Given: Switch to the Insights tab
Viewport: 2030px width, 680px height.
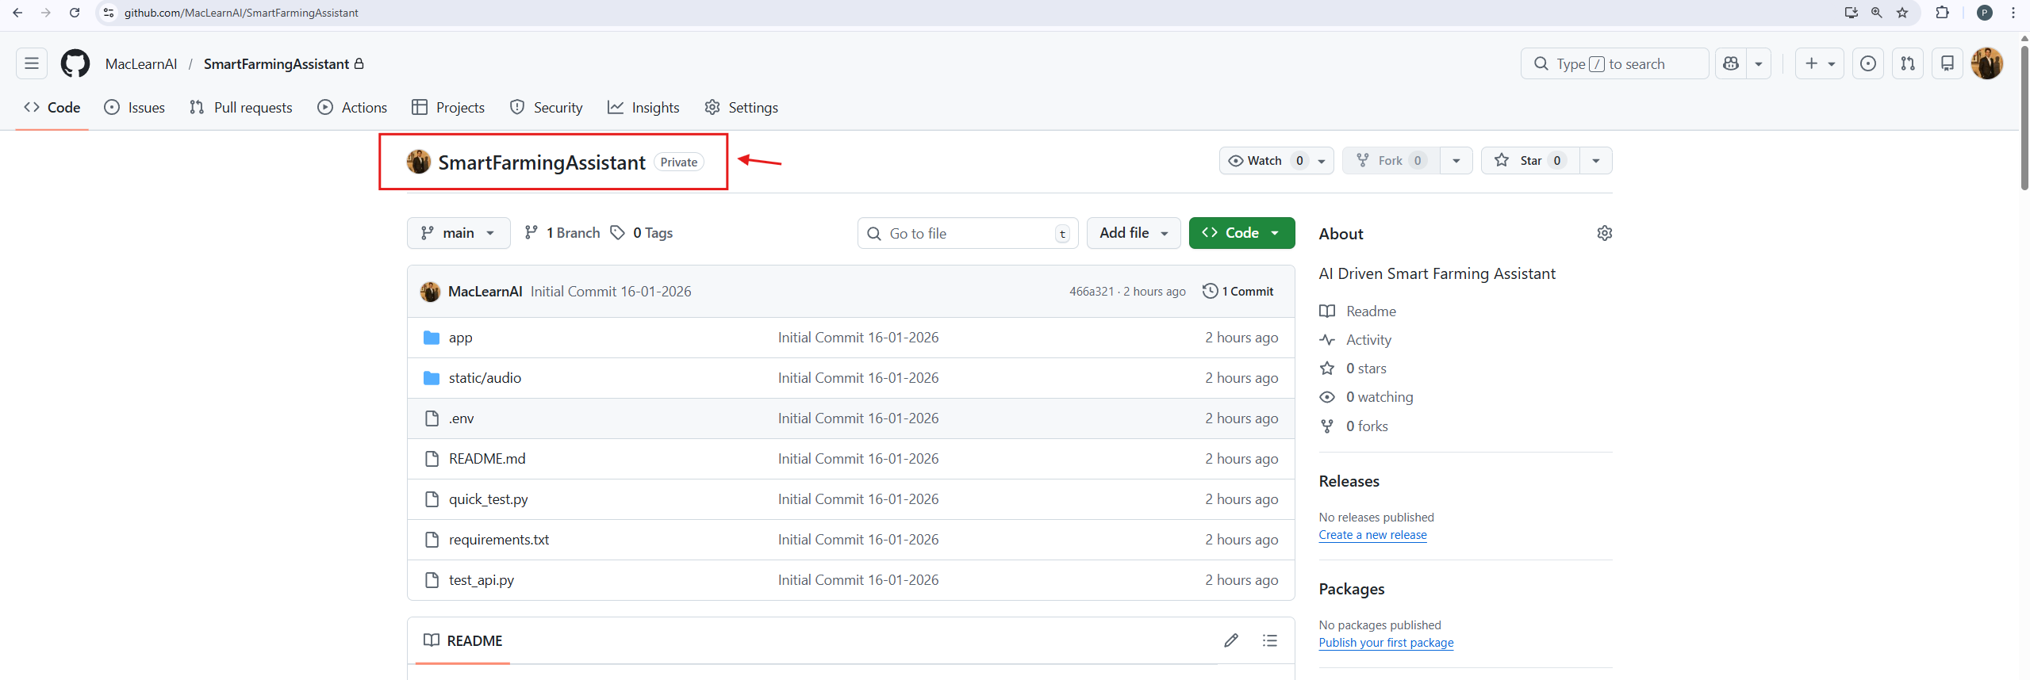Looking at the screenshot, I should (x=643, y=108).
